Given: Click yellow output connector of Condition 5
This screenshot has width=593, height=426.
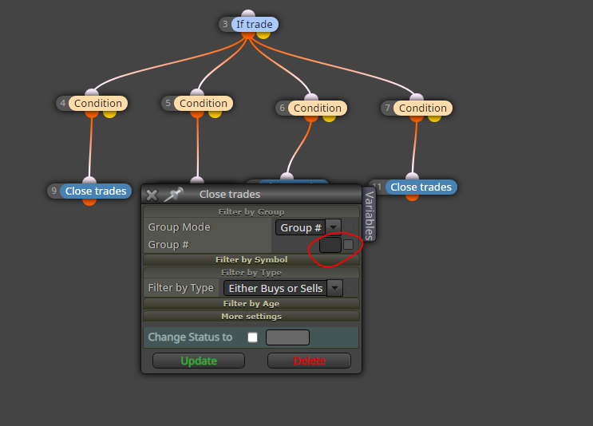Looking at the screenshot, I should [215, 114].
